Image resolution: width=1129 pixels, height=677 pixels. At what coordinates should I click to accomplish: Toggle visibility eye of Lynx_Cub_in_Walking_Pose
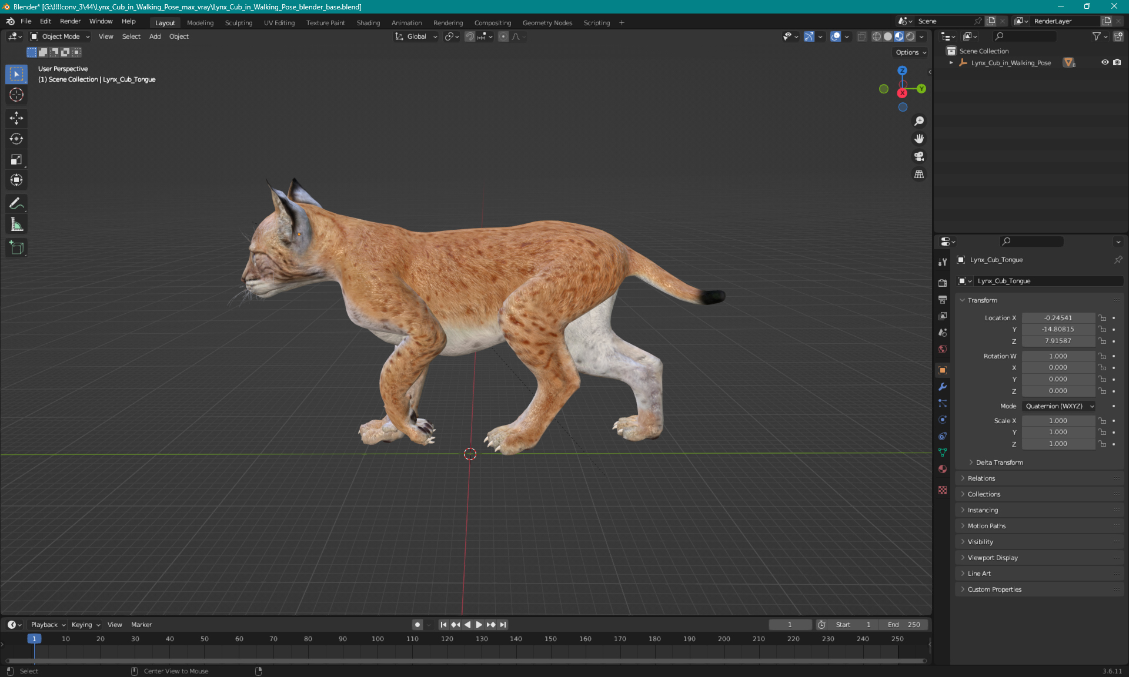click(1105, 62)
